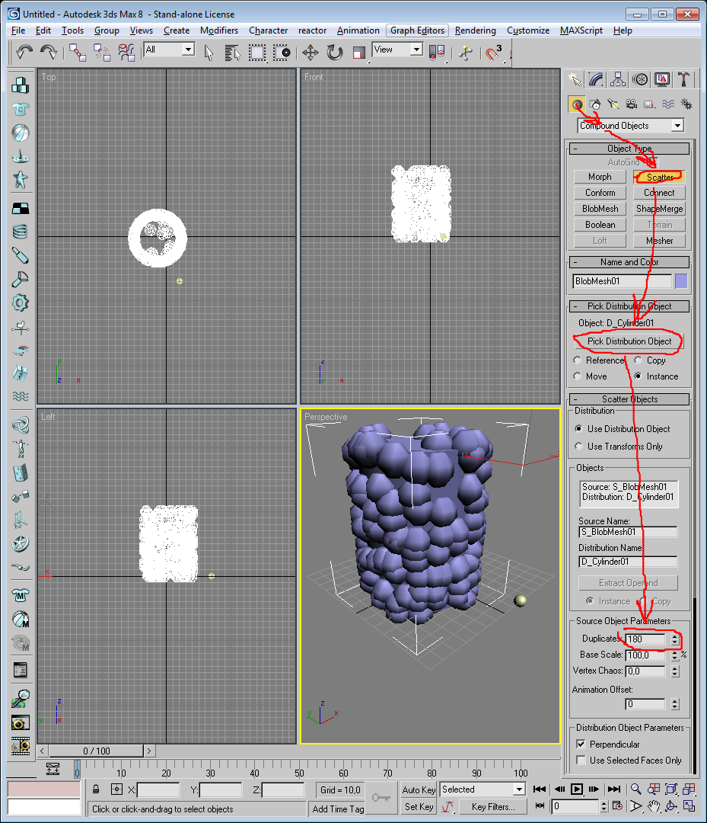The image size is (707, 823).
Task: Click the Play Animation button
Action: (577, 789)
